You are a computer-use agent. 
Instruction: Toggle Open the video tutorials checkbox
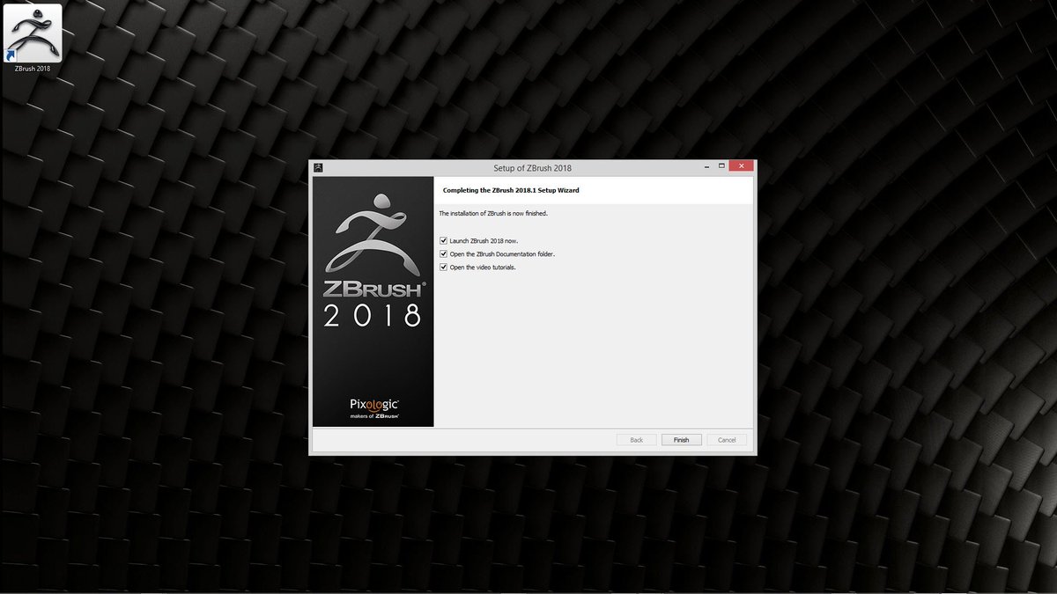pyautogui.click(x=443, y=267)
